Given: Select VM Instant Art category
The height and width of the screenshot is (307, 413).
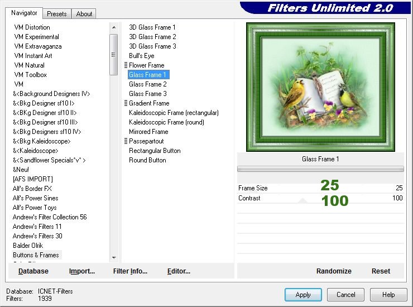Looking at the screenshot, I should pos(33,56).
